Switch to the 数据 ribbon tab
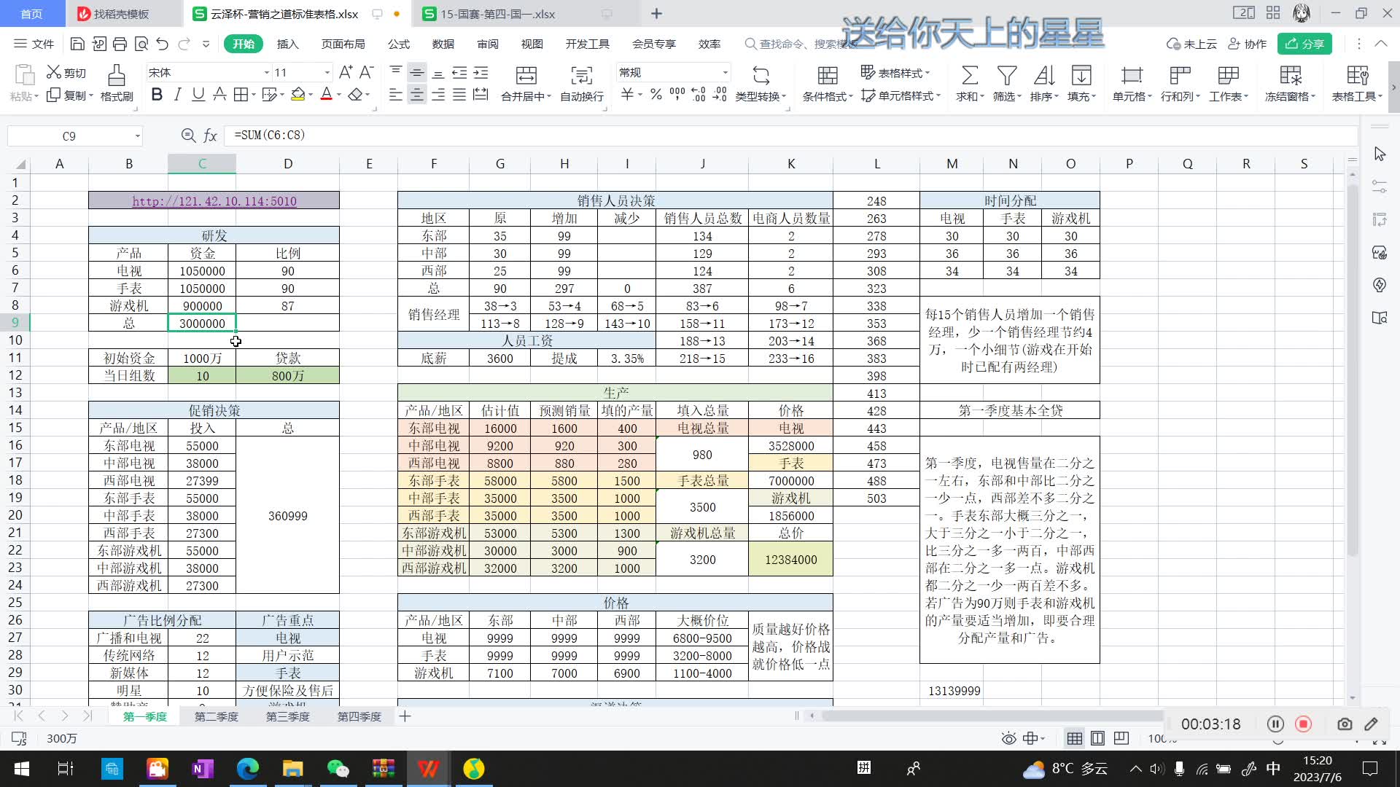1400x787 pixels. pyautogui.click(x=443, y=44)
